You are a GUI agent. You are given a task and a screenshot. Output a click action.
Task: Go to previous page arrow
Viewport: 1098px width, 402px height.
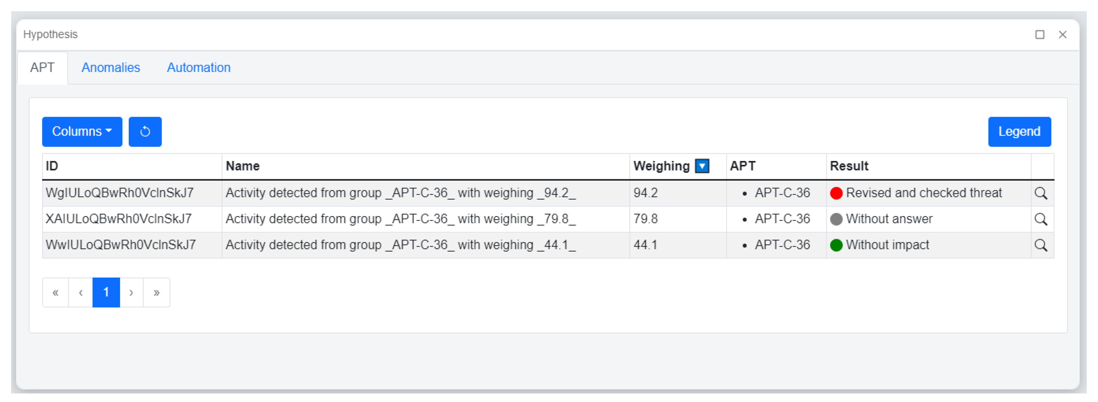pos(80,292)
